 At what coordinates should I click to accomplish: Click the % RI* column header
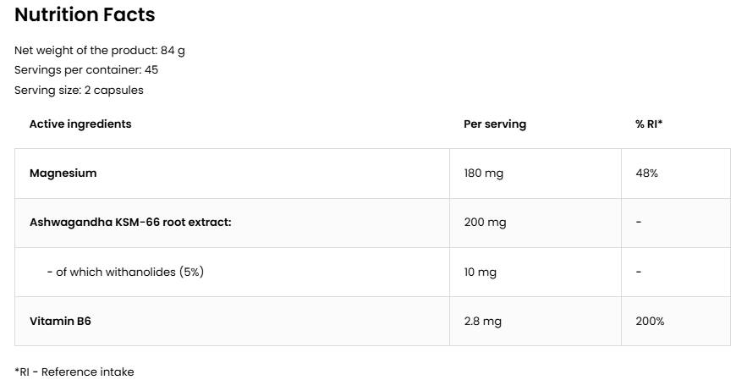649,124
